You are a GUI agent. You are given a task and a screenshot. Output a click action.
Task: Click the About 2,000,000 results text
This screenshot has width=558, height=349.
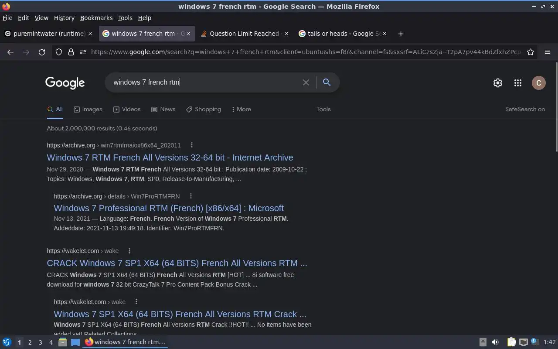click(x=102, y=128)
